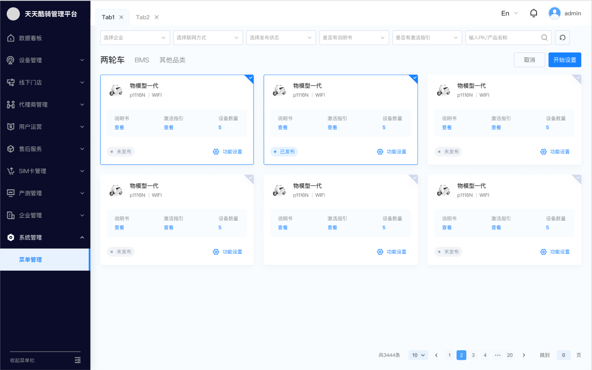Click the 取消 button
592x370 pixels.
click(529, 60)
